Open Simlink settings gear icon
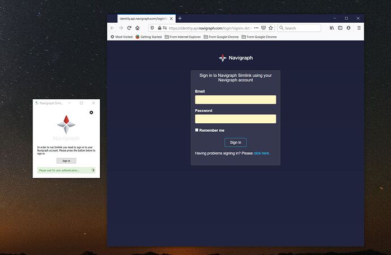The width and height of the screenshot is (391, 255). click(x=91, y=112)
